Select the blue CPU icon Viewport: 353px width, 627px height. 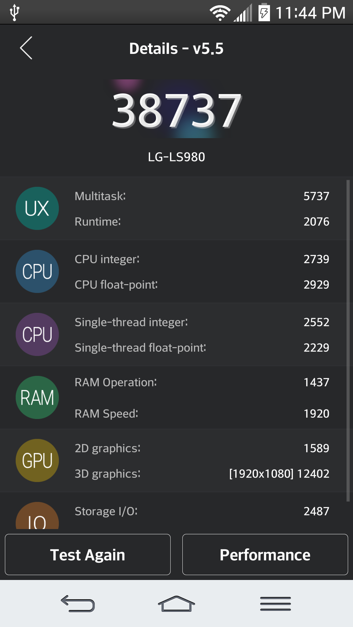[x=37, y=271]
